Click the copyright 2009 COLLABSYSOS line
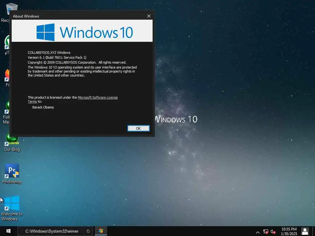Image resolution: width=315 pixels, height=236 pixels. (x=77, y=62)
